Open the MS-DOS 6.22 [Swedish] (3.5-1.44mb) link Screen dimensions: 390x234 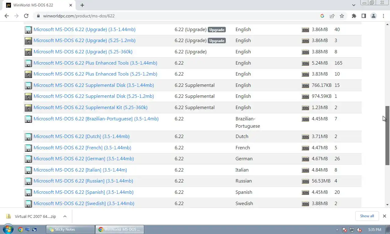(84, 203)
